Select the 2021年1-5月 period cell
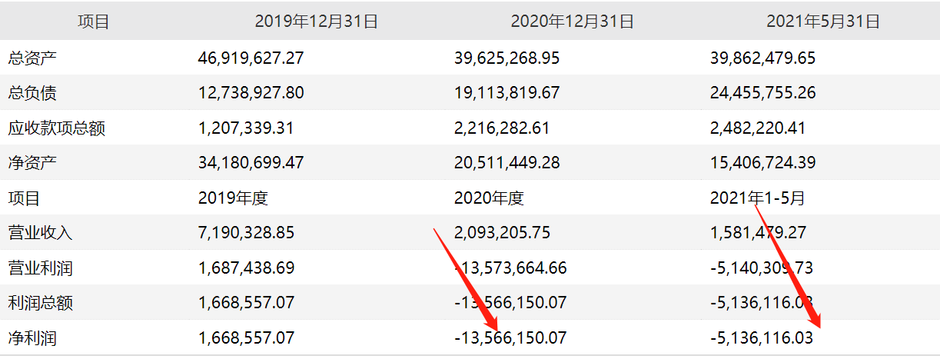The width and height of the screenshot is (940, 359). pos(757,198)
